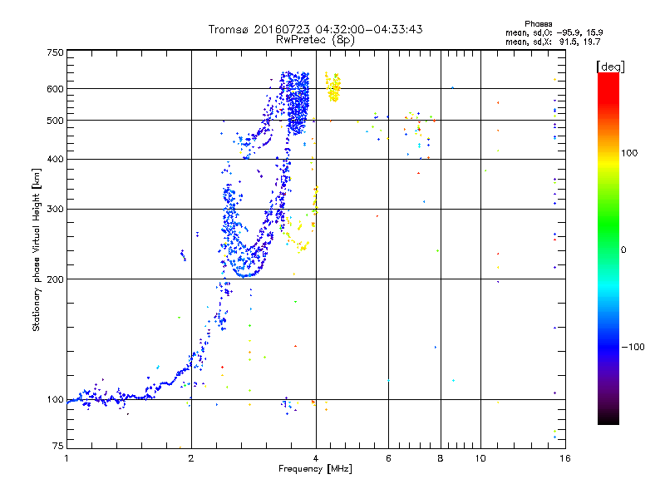Screen dimensions: 665x499
Task: Click the 'mean, sd,X: 91.5, 19.7' statistics line
Action: pyautogui.click(x=553, y=42)
